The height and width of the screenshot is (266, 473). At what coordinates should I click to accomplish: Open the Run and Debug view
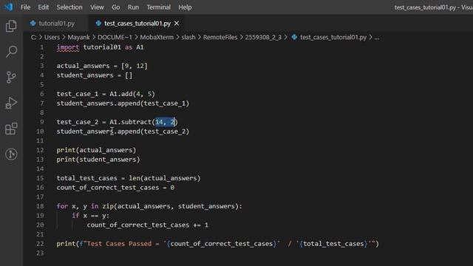click(x=11, y=103)
